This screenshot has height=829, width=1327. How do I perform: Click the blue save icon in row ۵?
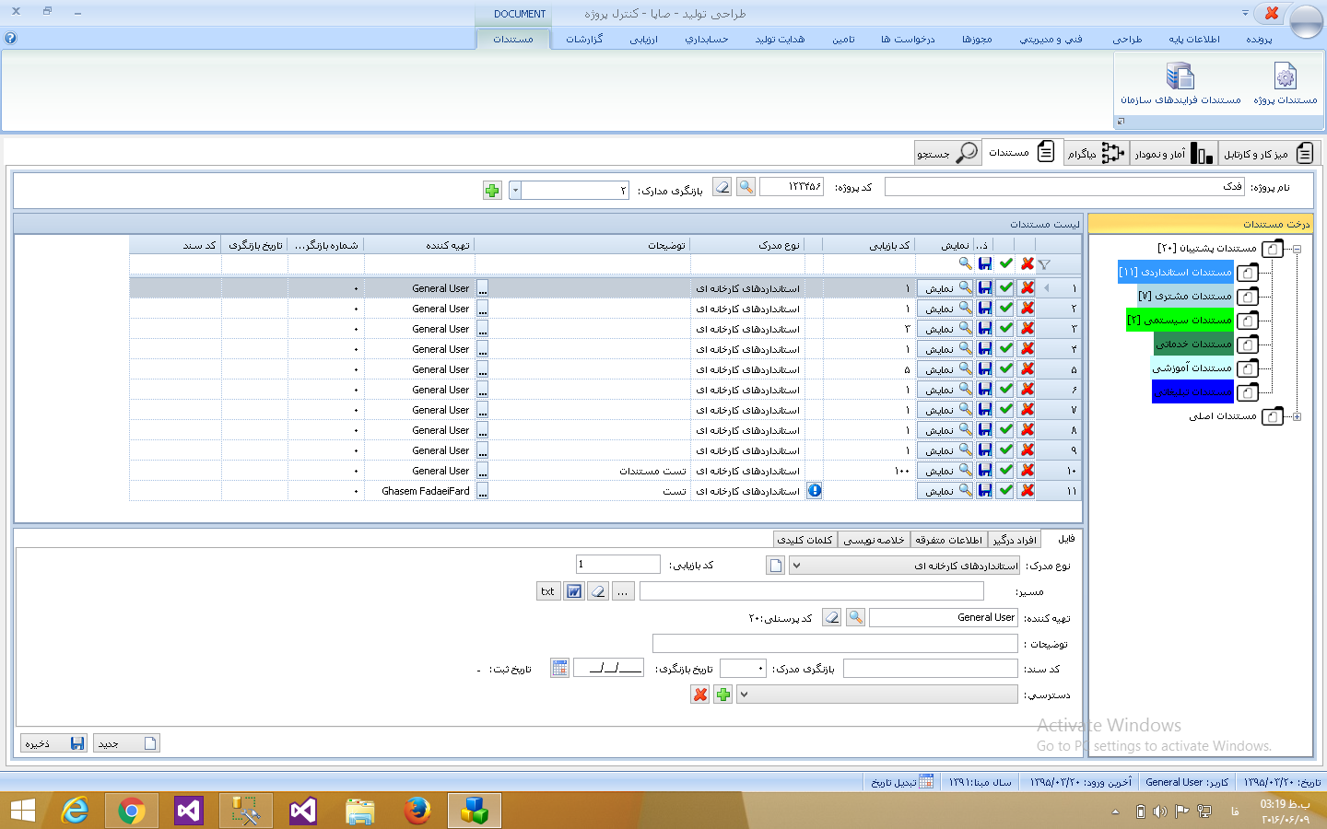pyautogui.click(x=985, y=369)
